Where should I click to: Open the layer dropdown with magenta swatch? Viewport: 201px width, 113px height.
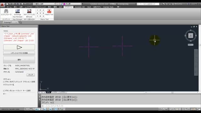(x=81, y=4)
